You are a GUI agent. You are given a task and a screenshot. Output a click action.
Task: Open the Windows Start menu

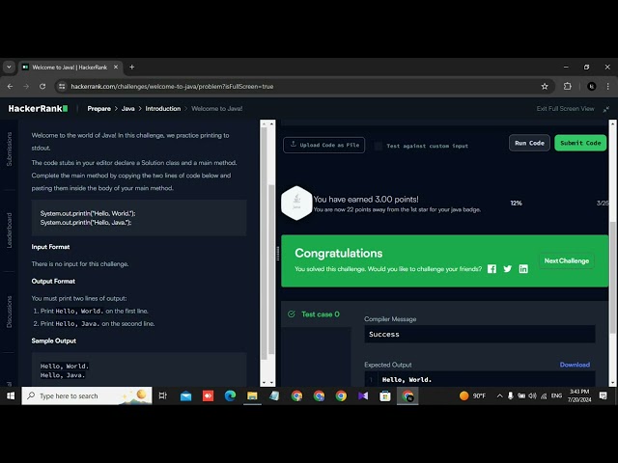(x=11, y=395)
